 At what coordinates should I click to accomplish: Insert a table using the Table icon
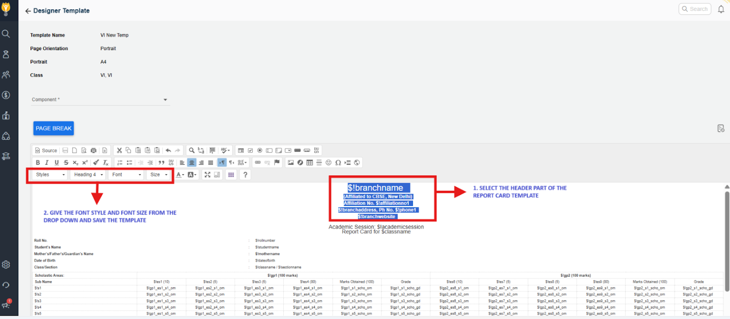coord(310,163)
